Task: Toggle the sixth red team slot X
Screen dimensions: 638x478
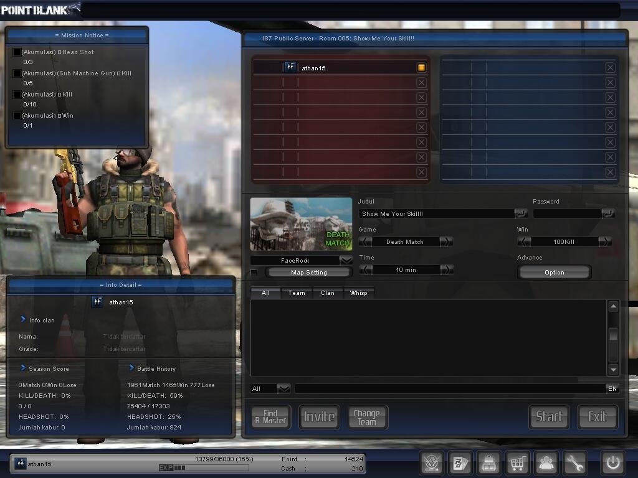Action: [421, 143]
